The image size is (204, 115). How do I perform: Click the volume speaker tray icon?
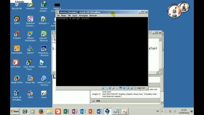166,111
